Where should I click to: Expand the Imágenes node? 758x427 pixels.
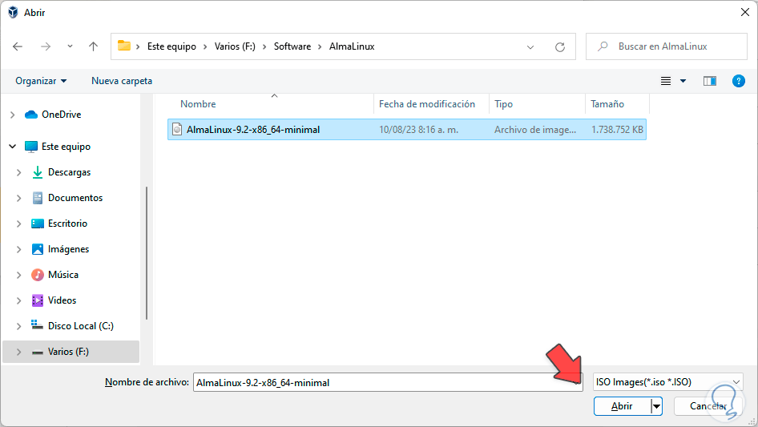19,249
